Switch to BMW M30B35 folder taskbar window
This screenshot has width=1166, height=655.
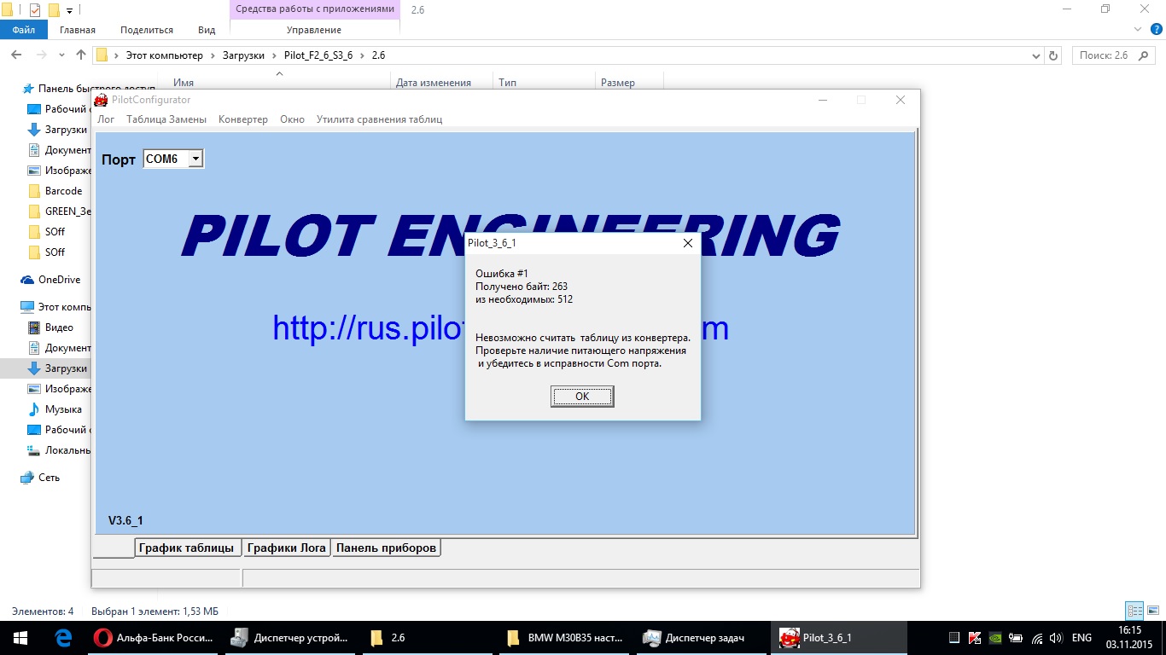coord(563,638)
